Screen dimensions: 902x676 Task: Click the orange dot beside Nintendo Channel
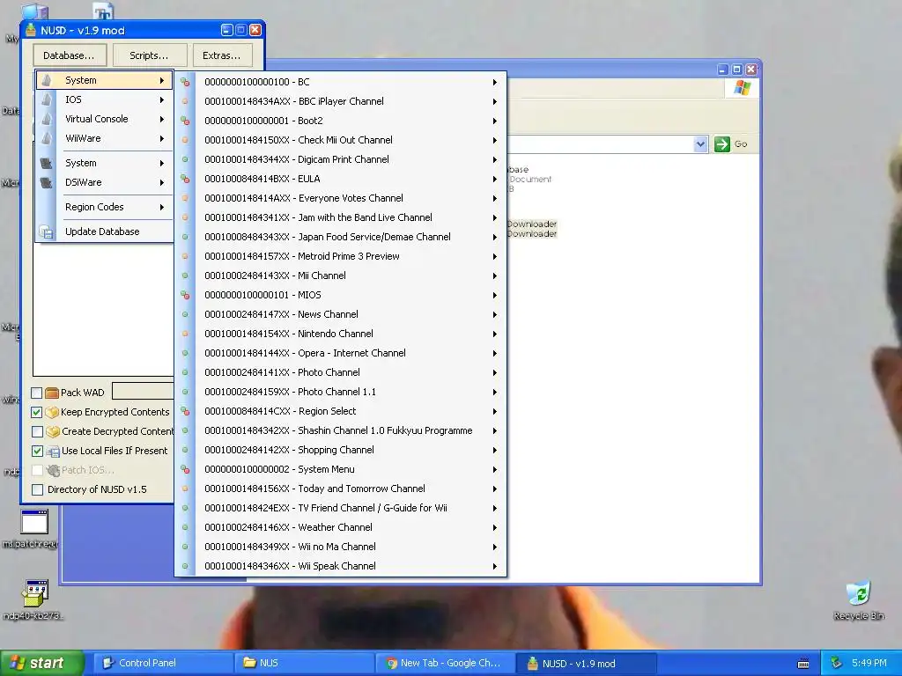[x=185, y=334]
